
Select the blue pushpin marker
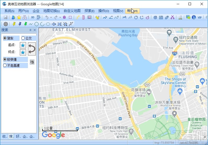pyautogui.click(x=20, y=24)
